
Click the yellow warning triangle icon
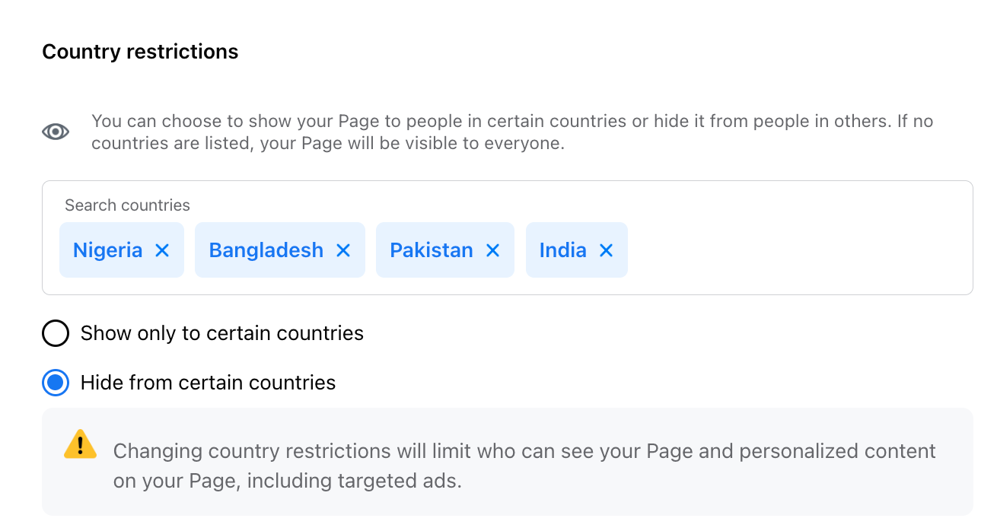(x=80, y=444)
